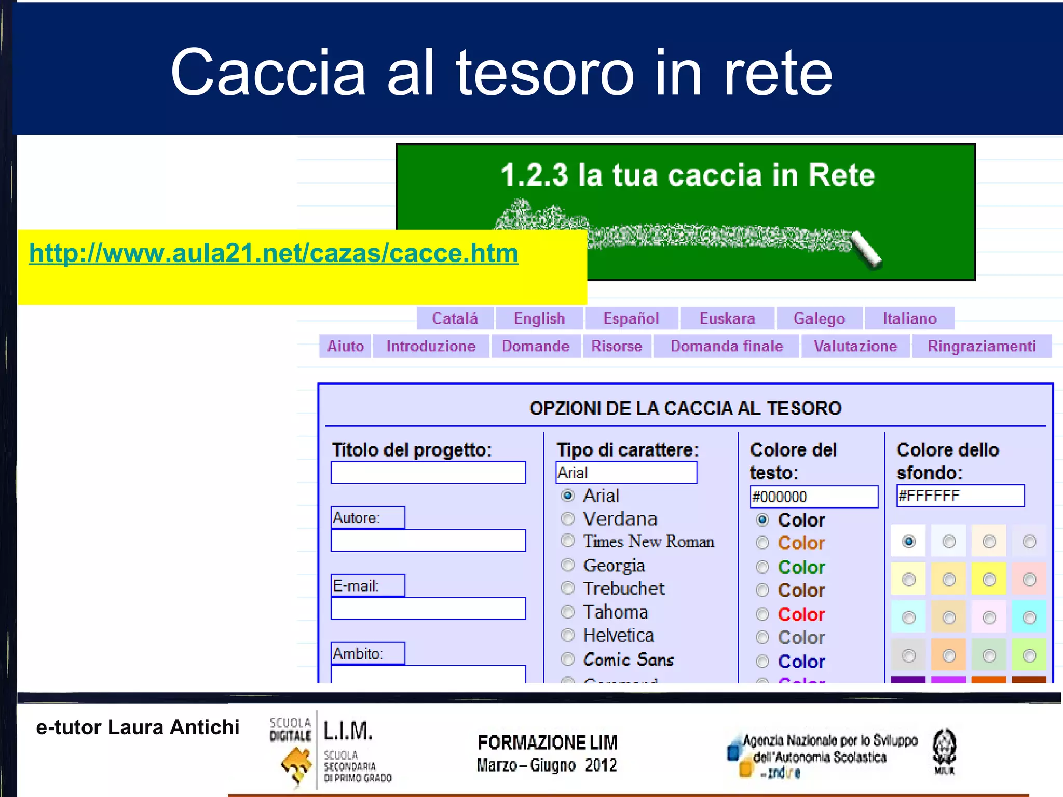Switch language to Italiano
1063x797 pixels.
click(x=909, y=318)
